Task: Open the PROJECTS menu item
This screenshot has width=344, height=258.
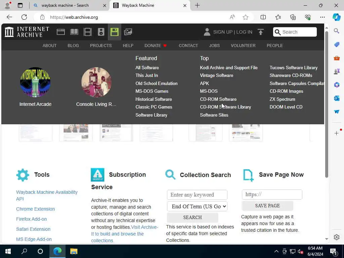Action: click(101, 46)
